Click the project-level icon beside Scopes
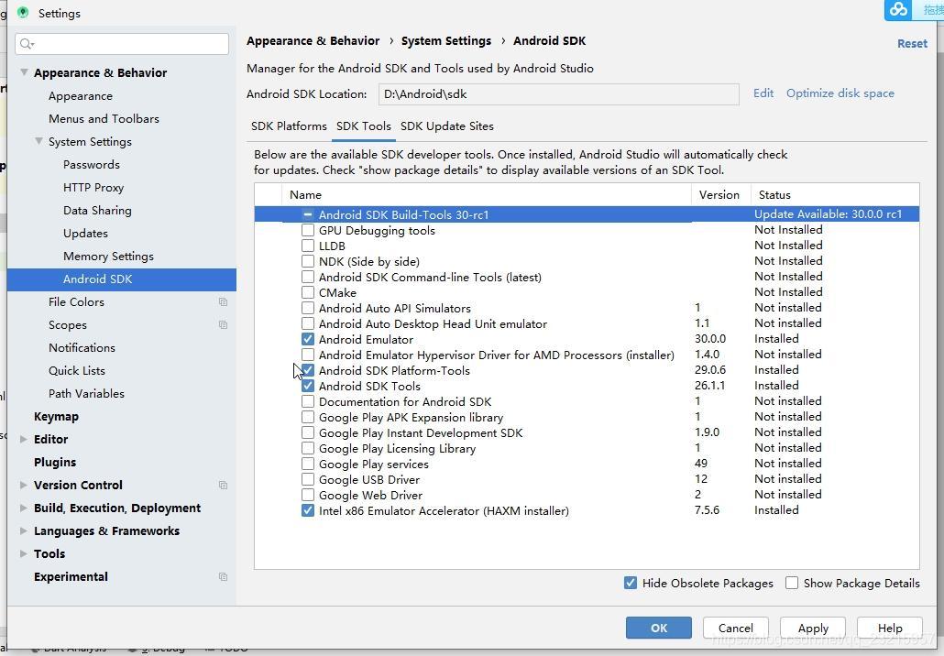The height and width of the screenshot is (656, 944). [223, 325]
